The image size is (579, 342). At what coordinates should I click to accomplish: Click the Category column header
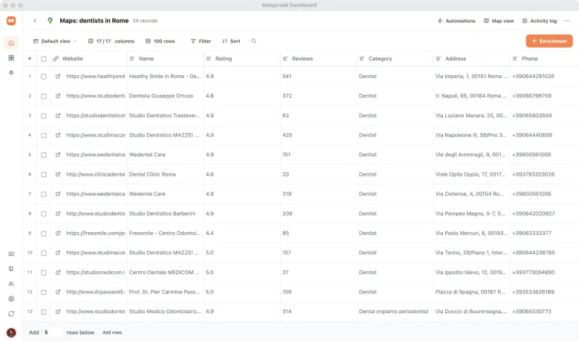pos(395,59)
